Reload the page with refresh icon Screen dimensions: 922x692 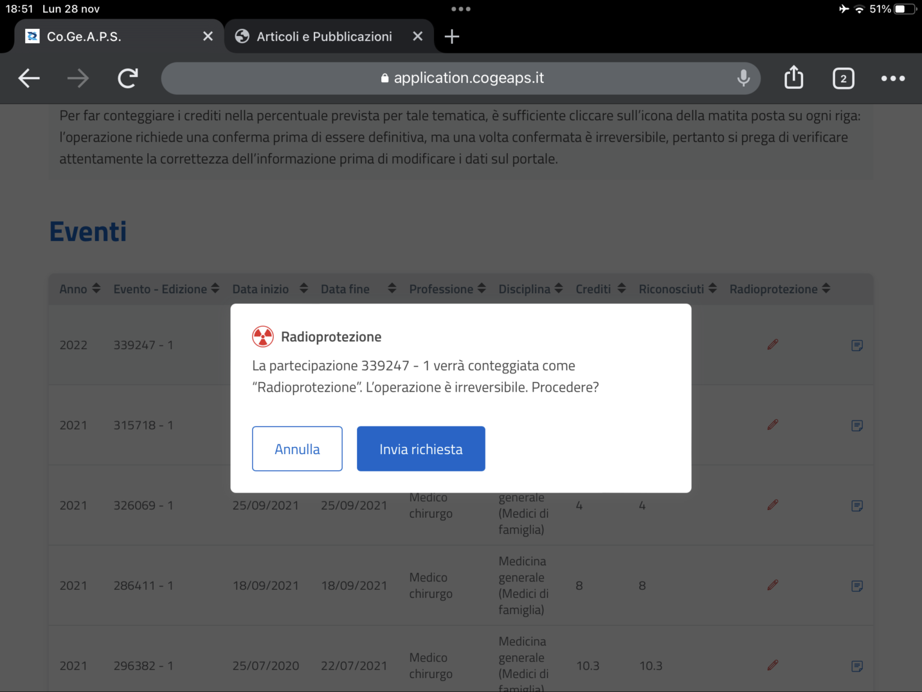pos(128,78)
